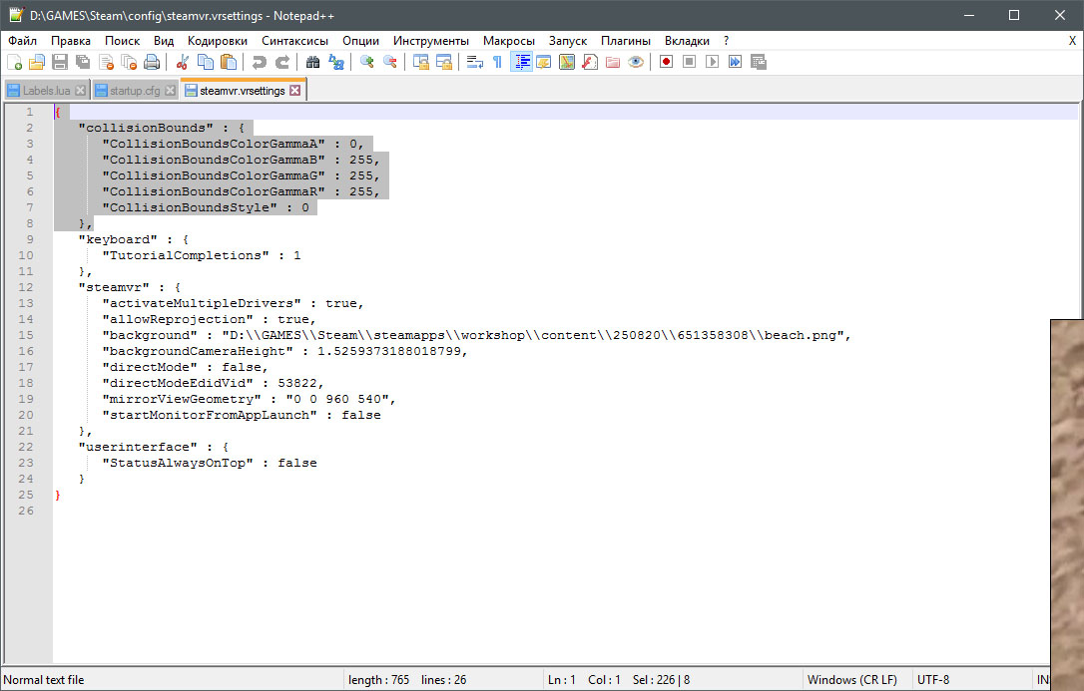The width and height of the screenshot is (1084, 691).
Task: Run macro multiple times icon
Action: click(735, 62)
